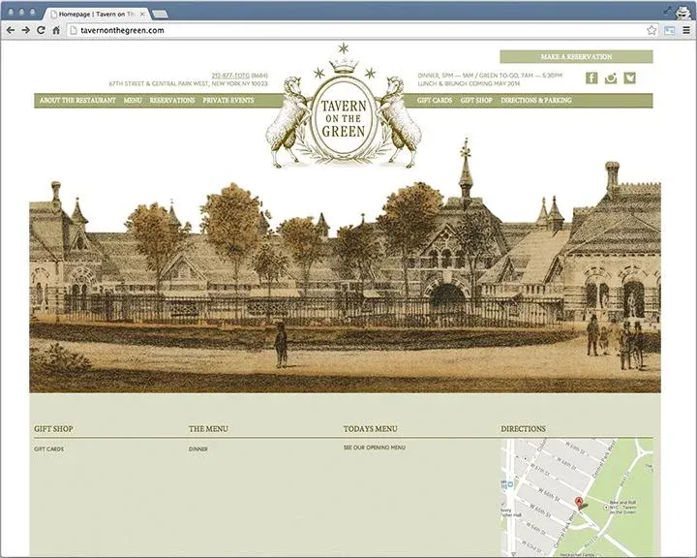Click Make a Reservation button
Viewport: 697px width, 558px height.
click(576, 57)
